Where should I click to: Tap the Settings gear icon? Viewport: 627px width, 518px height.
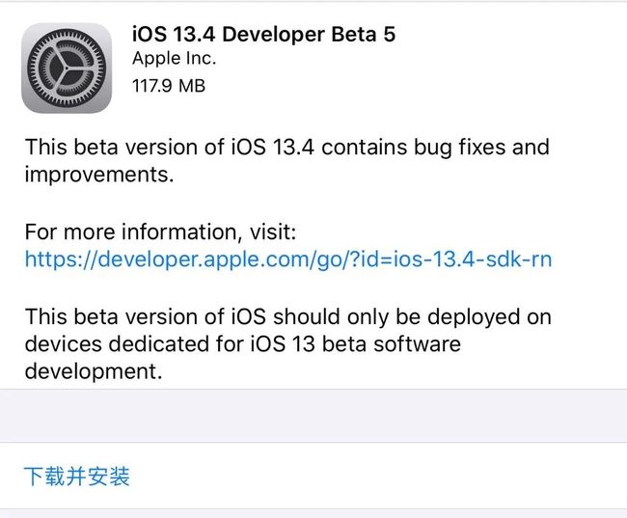point(67,68)
